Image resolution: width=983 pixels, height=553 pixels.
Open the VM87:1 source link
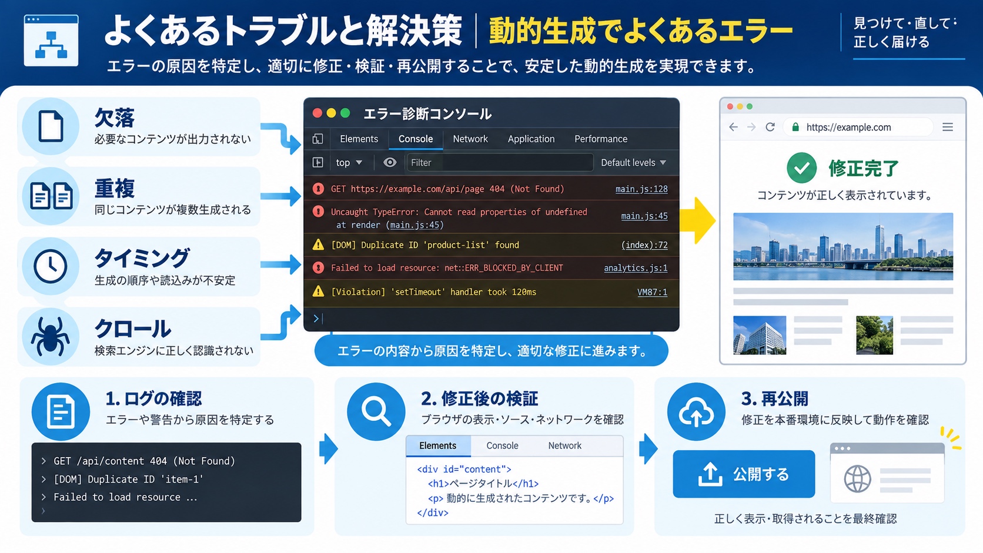tap(653, 292)
